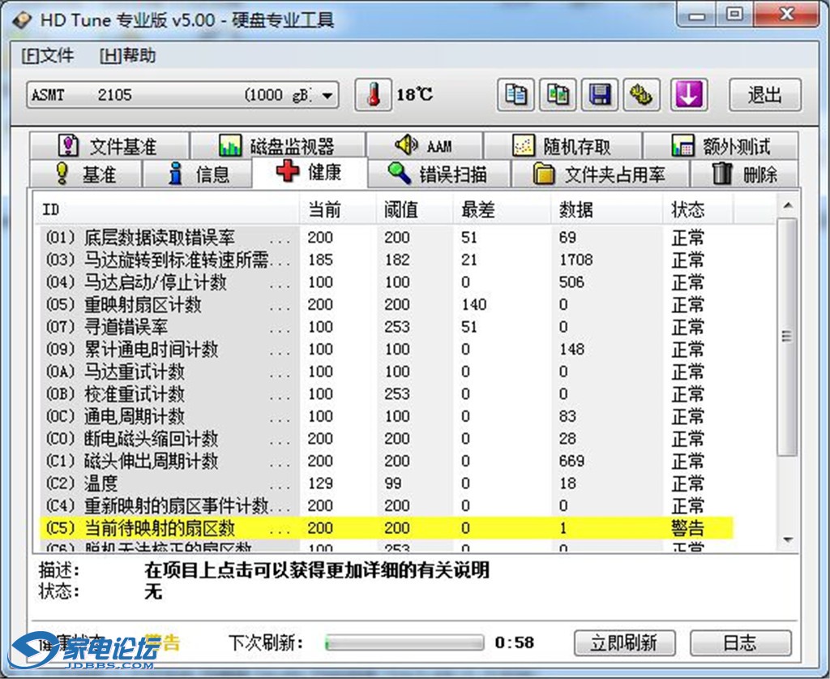Viewport: 830px width, 679px height.
Task: Open the 信息 info tab
Action: click(x=198, y=174)
